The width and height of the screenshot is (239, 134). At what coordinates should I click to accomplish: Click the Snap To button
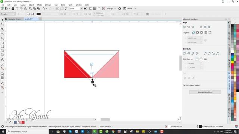110,9
